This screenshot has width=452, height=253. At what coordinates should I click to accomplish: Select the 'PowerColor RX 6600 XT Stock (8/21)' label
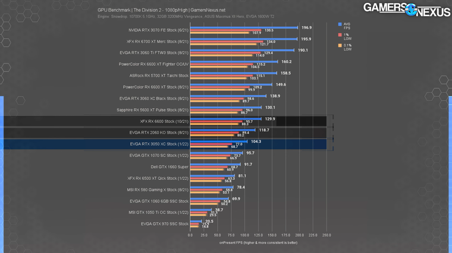coord(156,87)
